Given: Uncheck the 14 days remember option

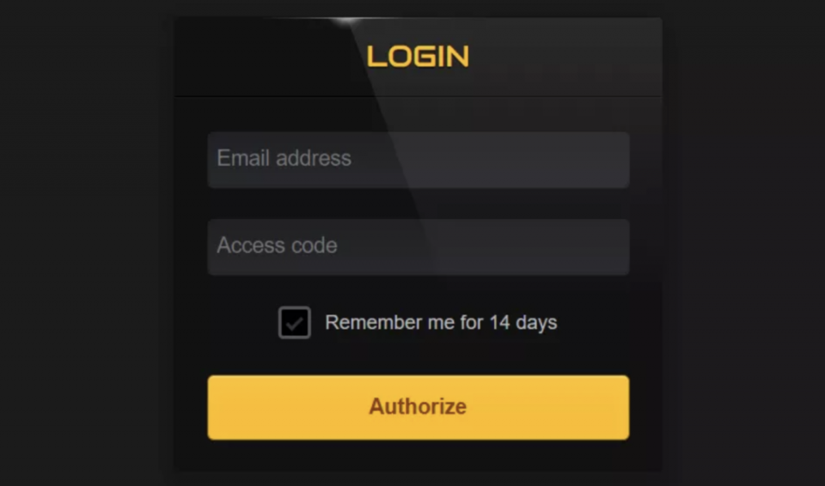Looking at the screenshot, I should pyautogui.click(x=295, y=322).
